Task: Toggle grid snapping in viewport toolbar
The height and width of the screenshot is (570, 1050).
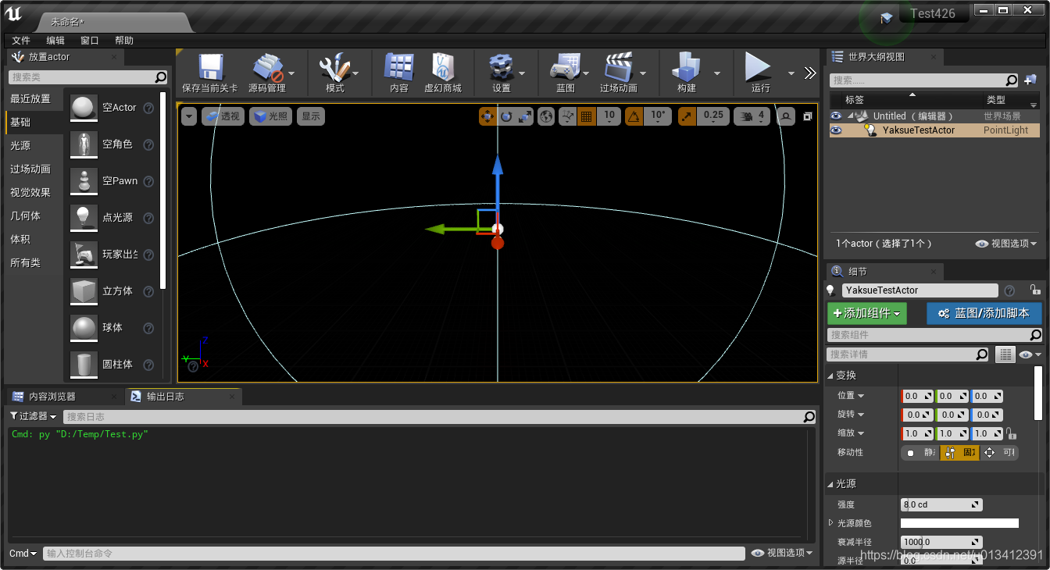Action: click(x=586, y=116)
